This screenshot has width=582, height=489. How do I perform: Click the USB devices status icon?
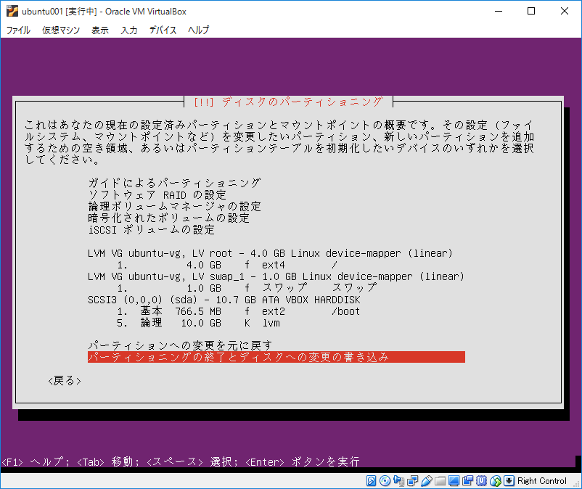pos(427,481)
